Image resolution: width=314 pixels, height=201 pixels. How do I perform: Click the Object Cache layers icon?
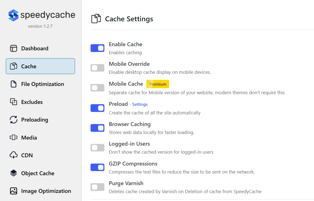13,173
